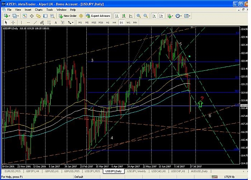
Task: Zoom out on the chart
Action: pos(145,16)
